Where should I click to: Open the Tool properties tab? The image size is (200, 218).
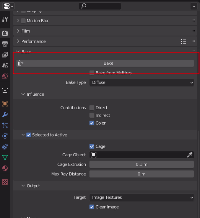[5, 20]
